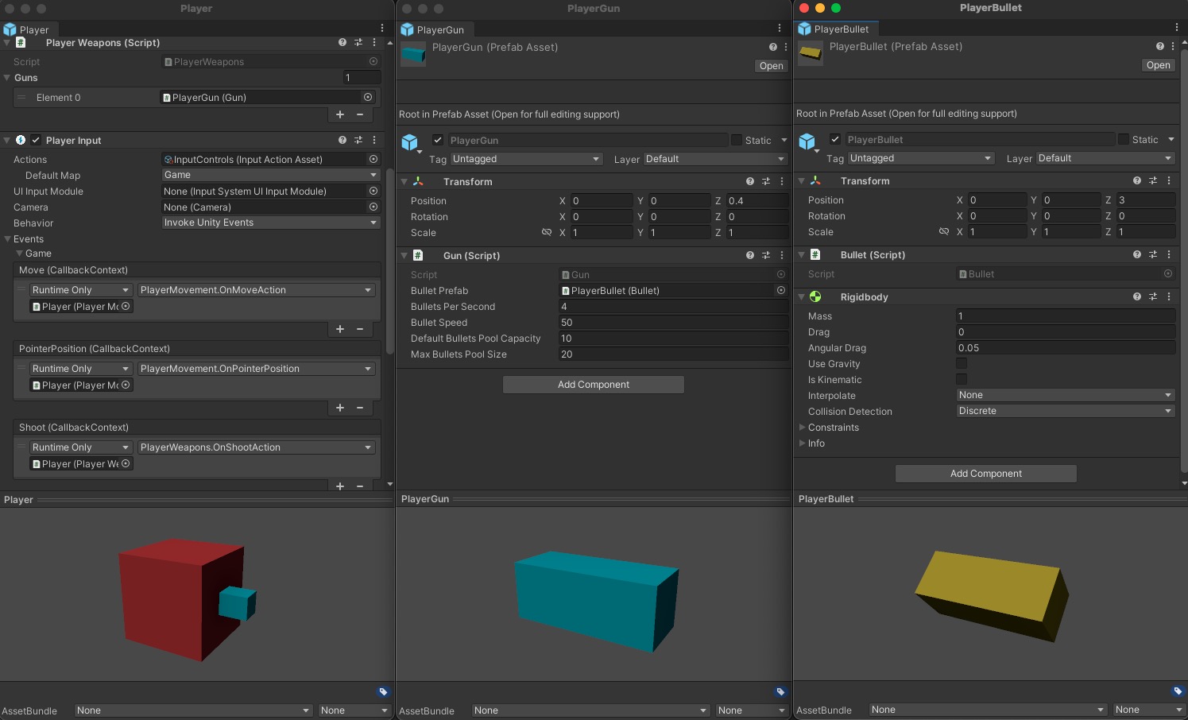Screen dimensions: 1188x720
Task: Open PlayerGun Transform presets icon
Action: pos(766,181)
